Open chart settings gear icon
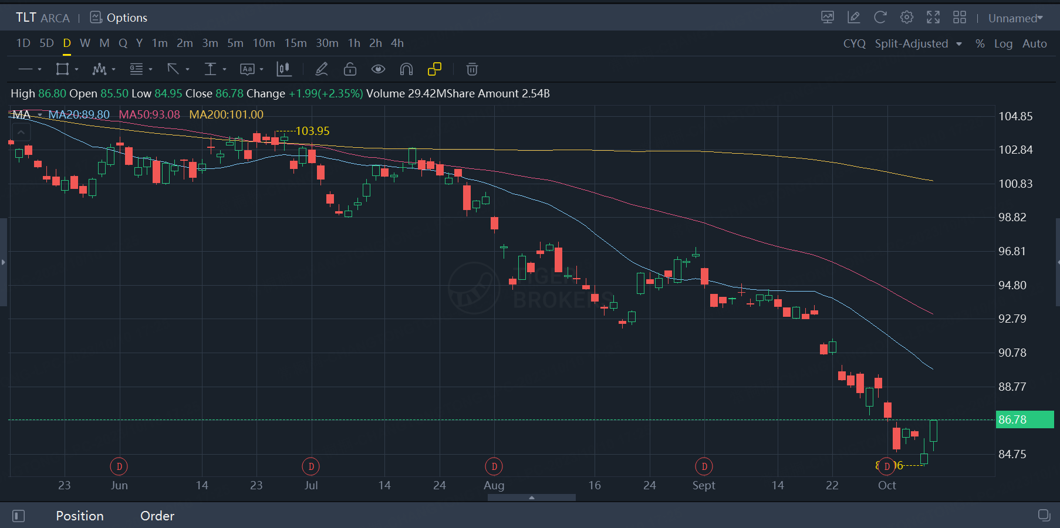The image size is (1060, 528). tap(906, 18)
